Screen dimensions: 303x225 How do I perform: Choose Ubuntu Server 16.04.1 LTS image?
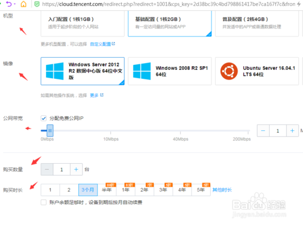click(x=257, y=71)
